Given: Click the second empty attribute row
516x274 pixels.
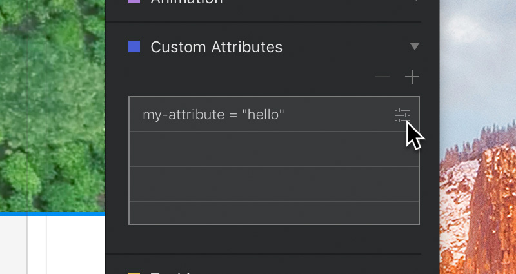Looking at the screenshot, I should point(274,149).
